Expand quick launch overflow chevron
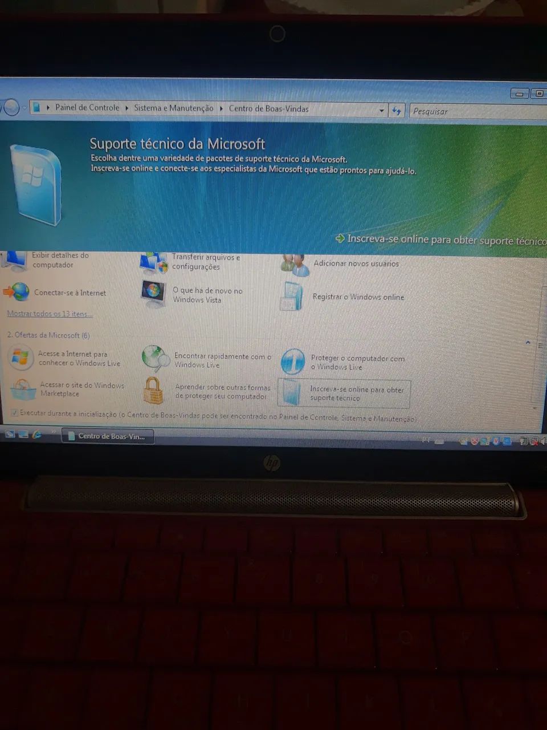This screenshot has width=547, height=730. pyautogui.click(x=53, y=432)
